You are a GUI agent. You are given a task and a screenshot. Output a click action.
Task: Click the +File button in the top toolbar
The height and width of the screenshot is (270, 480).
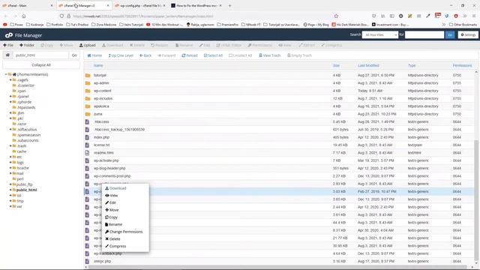[8, 45]
